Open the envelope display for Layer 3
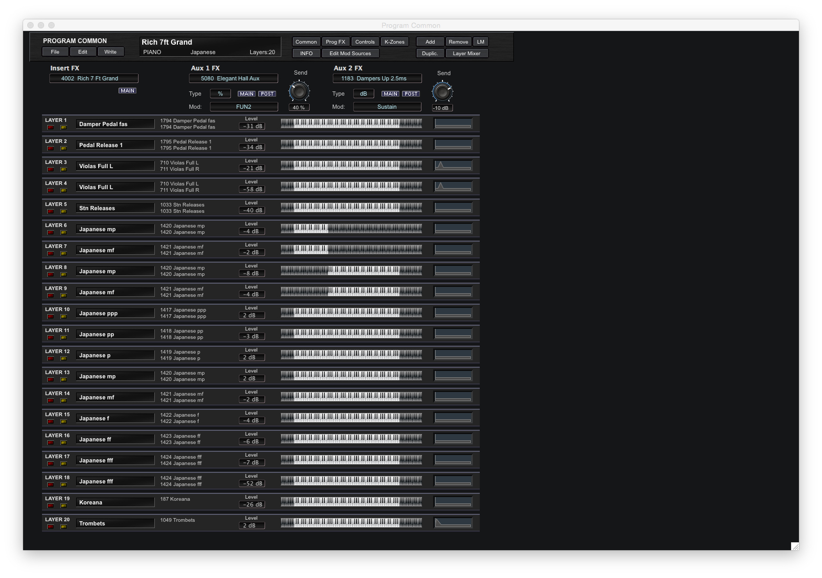The height and width of the screenshot is (578, 822). [x=453, y=166]
